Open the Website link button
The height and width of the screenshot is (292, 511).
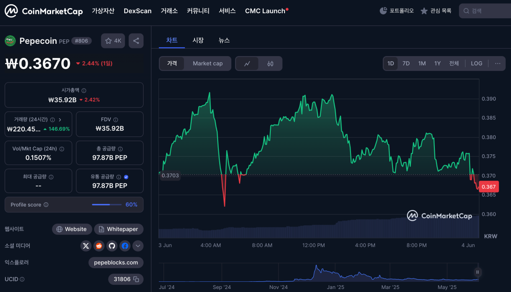click(x=72, y=229)
